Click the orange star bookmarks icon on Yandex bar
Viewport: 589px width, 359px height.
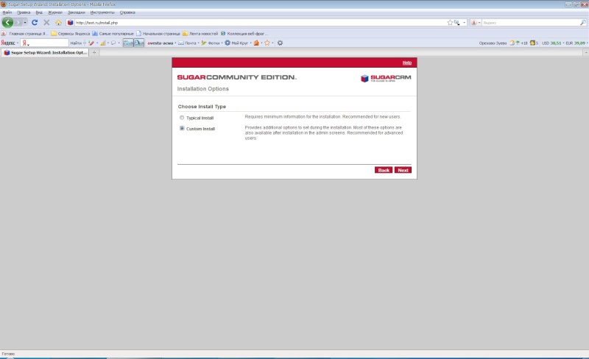pyautogui.click(x=267, y=43)
